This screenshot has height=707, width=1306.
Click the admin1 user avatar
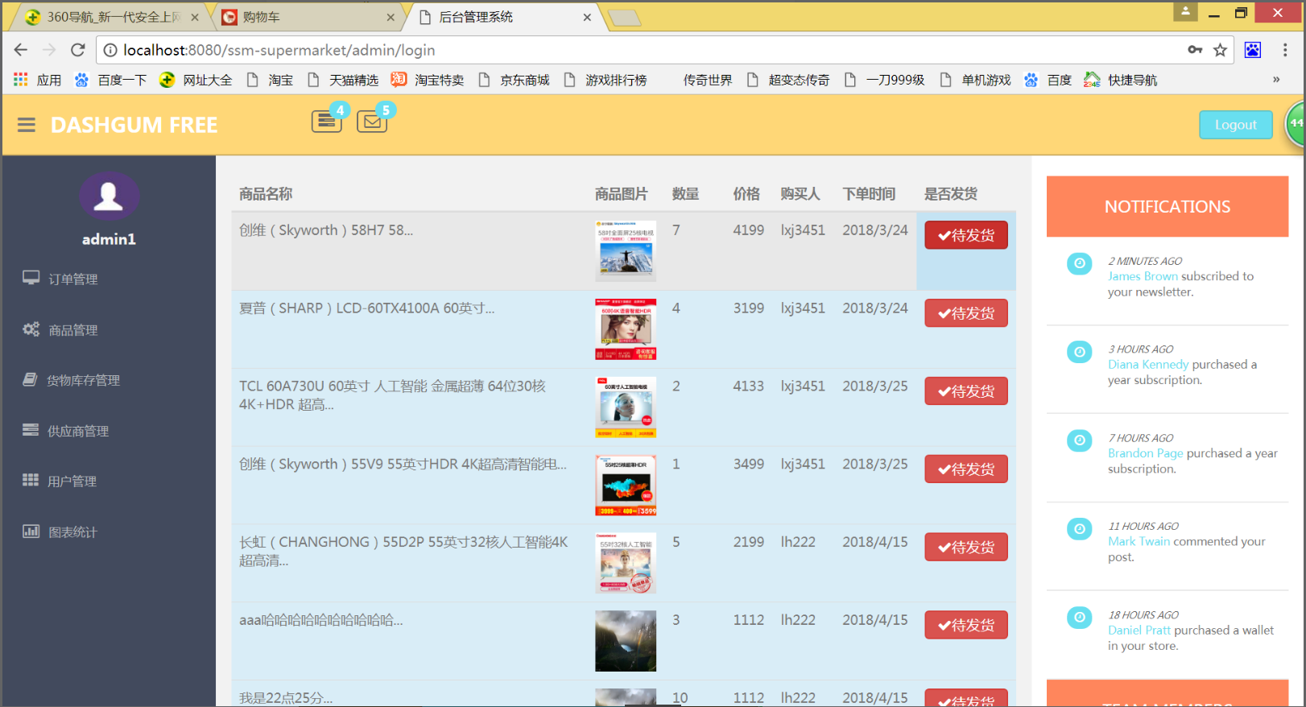(109, 196)
